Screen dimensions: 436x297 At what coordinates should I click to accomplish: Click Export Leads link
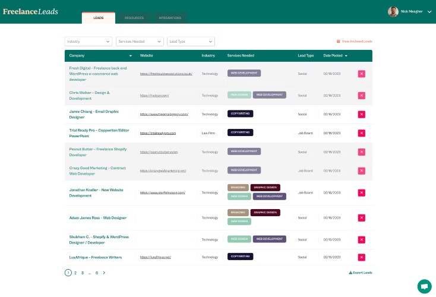(x=361, y=273)
